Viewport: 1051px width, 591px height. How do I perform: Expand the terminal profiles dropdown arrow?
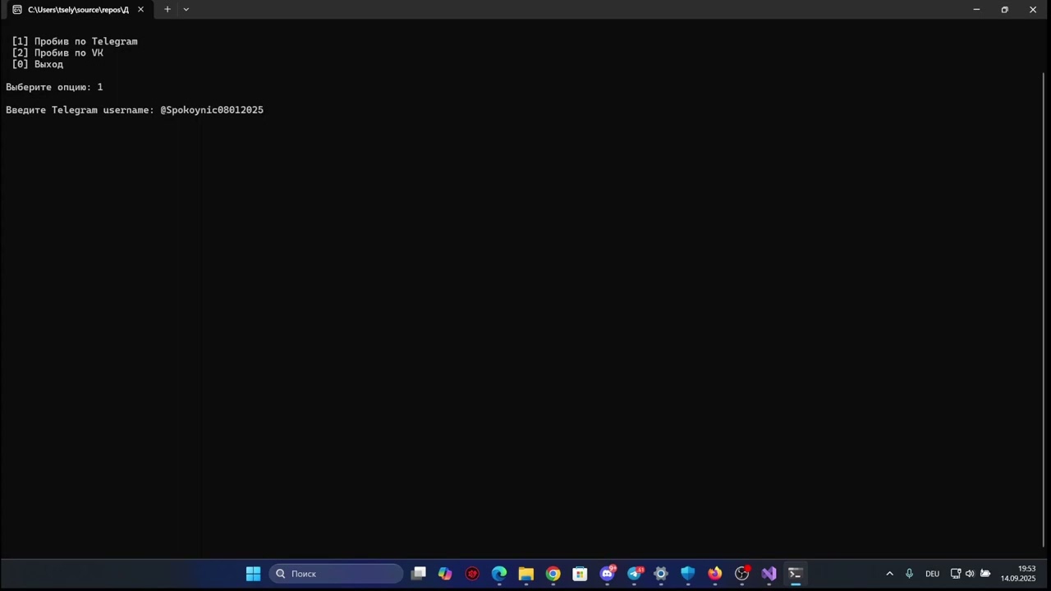[x=186, y=10]
